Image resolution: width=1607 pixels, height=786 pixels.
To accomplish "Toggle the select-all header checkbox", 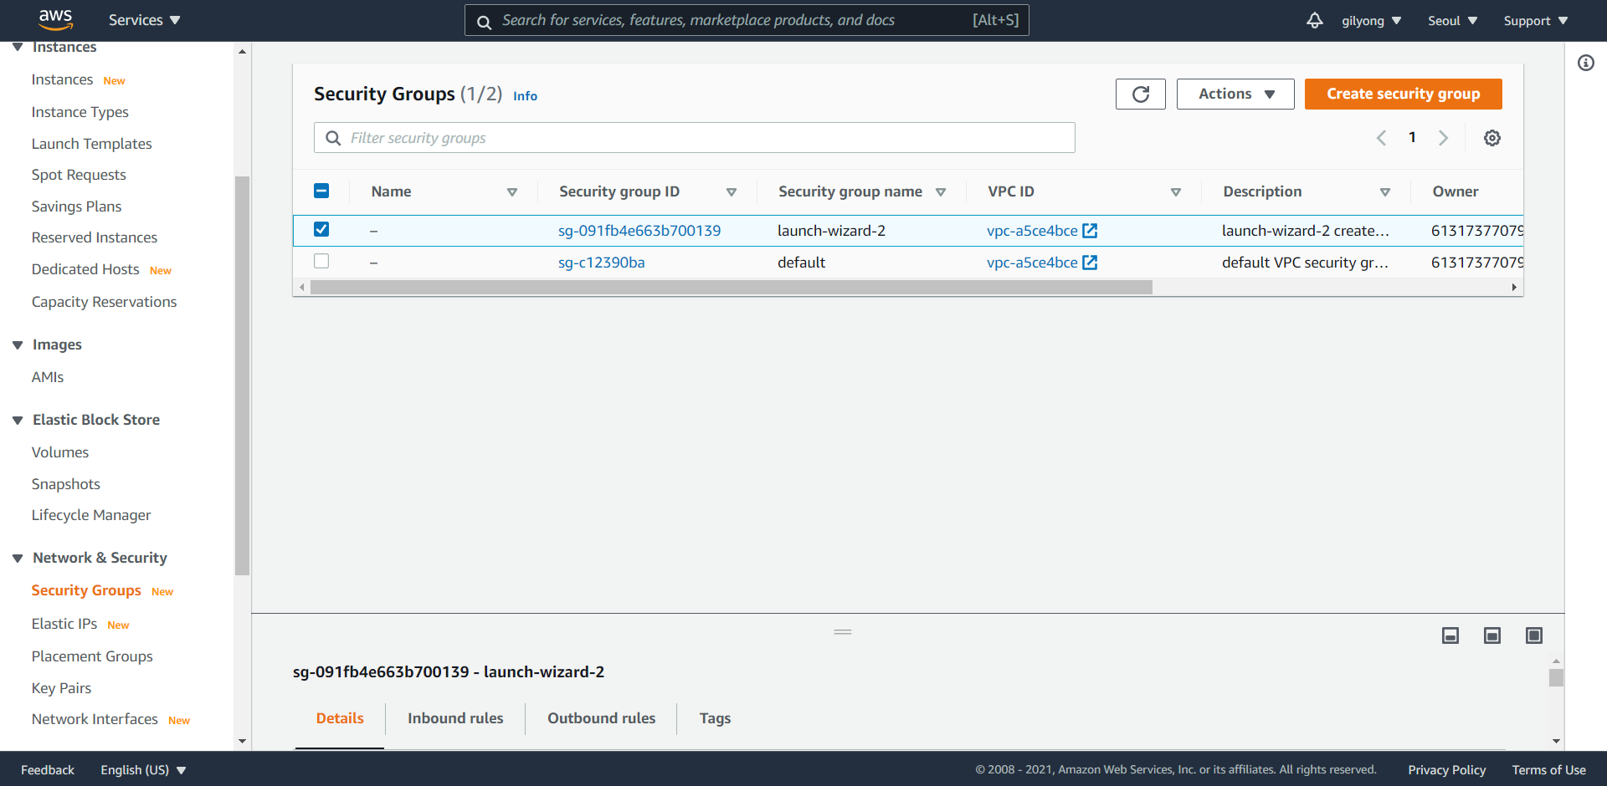I will coord(321,191).
